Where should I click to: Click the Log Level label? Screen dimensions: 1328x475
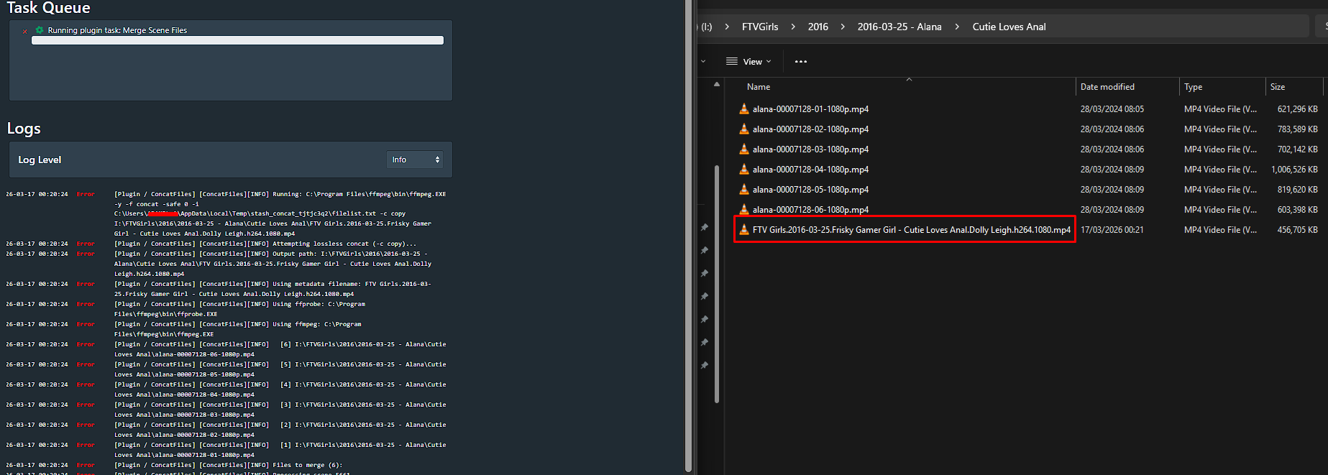point(40,160)
